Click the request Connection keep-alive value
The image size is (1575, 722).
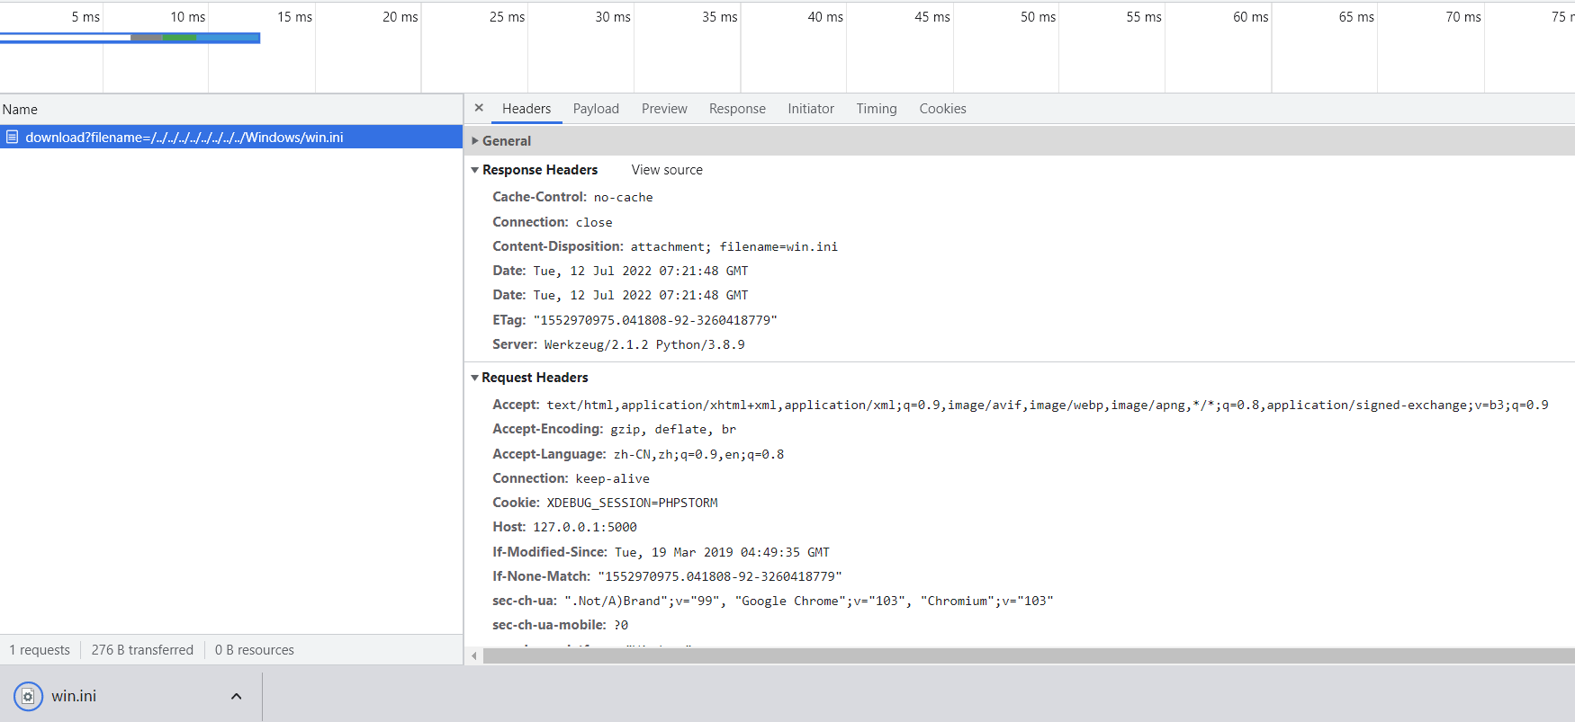(x=613, y=479)
